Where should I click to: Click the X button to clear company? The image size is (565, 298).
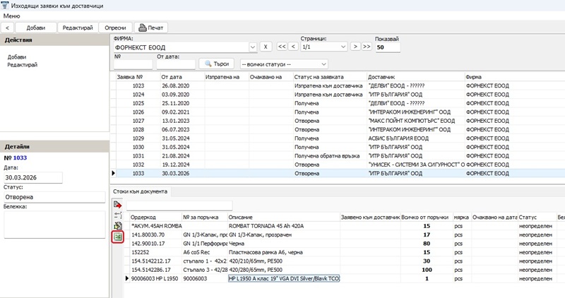[x=265, y=47]
